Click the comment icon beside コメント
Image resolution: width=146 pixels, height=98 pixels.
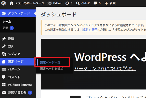coord(4,77)
